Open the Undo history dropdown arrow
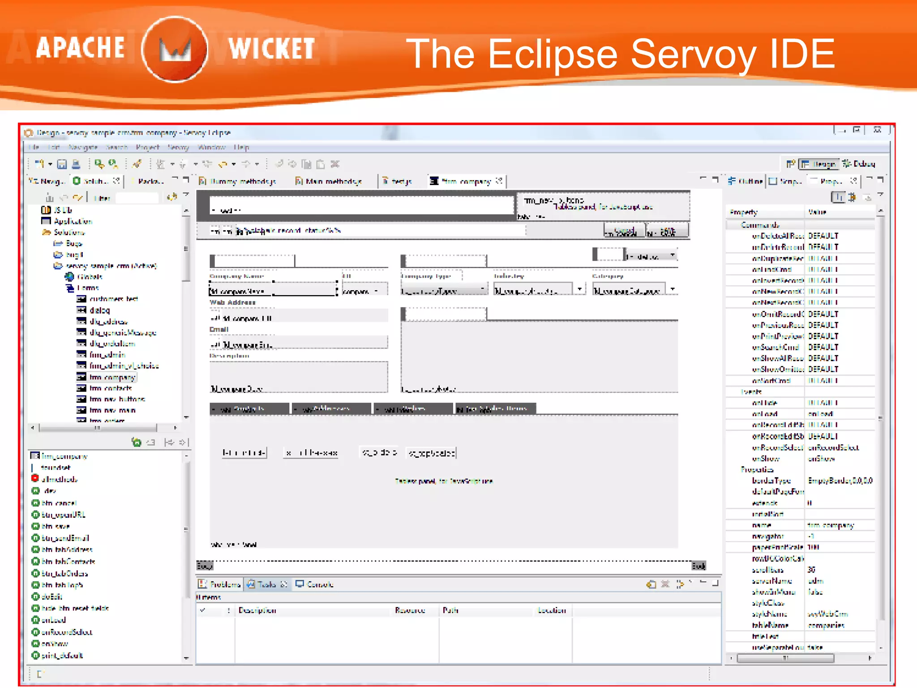The image size is (917, 688). [234, 164]
